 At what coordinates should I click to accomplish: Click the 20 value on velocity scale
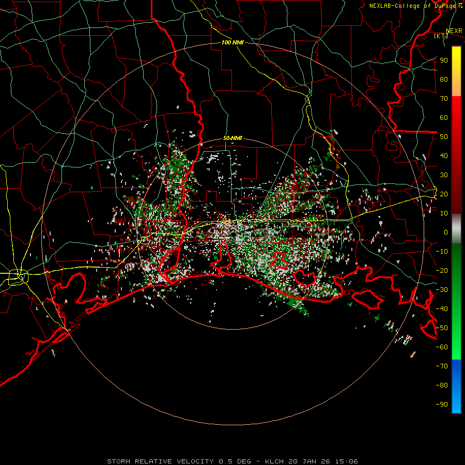[x=444, y=194]
